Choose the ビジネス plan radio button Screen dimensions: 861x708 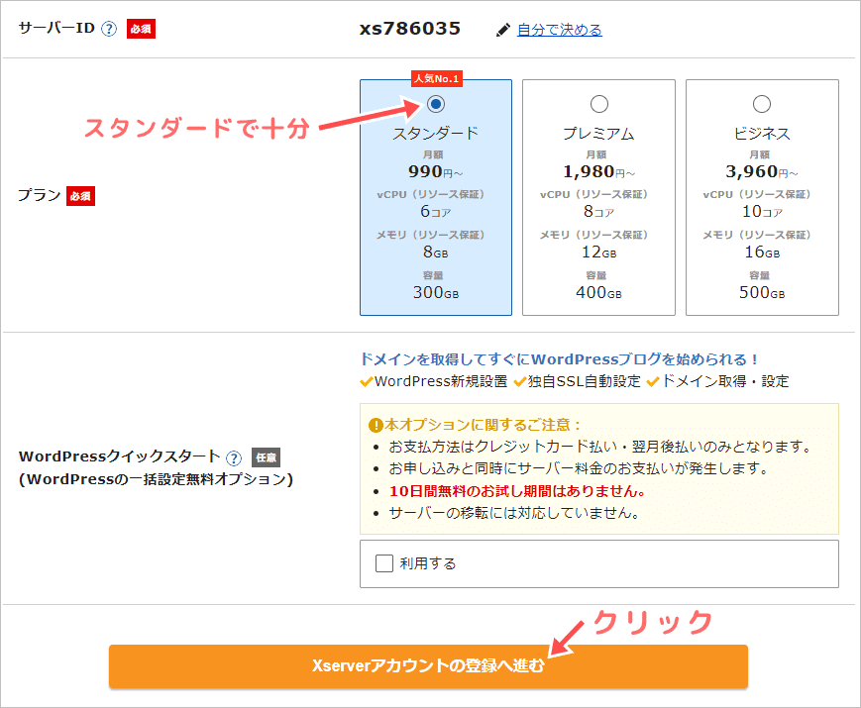coord(762,104)
